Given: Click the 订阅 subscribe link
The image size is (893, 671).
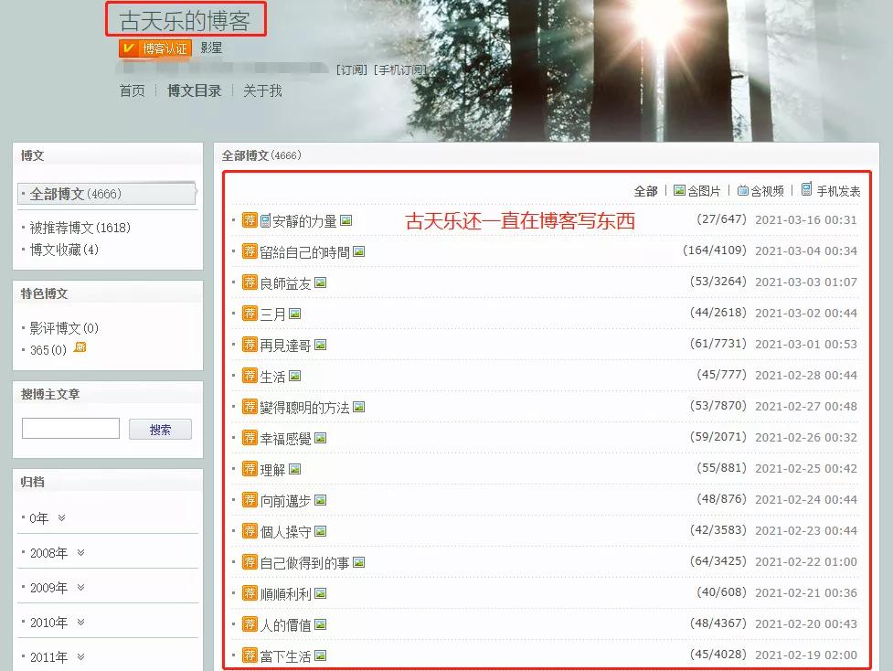Looking at the screenshot, I should coord(352,69).
